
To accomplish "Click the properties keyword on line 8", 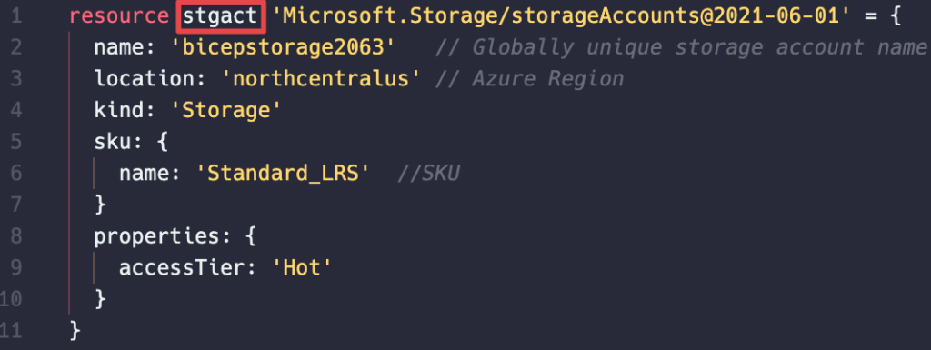I will coord(157,236).
